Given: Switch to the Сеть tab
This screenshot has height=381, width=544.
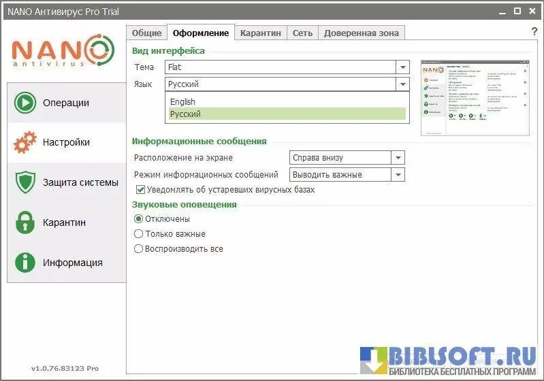Looking at the screenshot, I should [302, 33].
